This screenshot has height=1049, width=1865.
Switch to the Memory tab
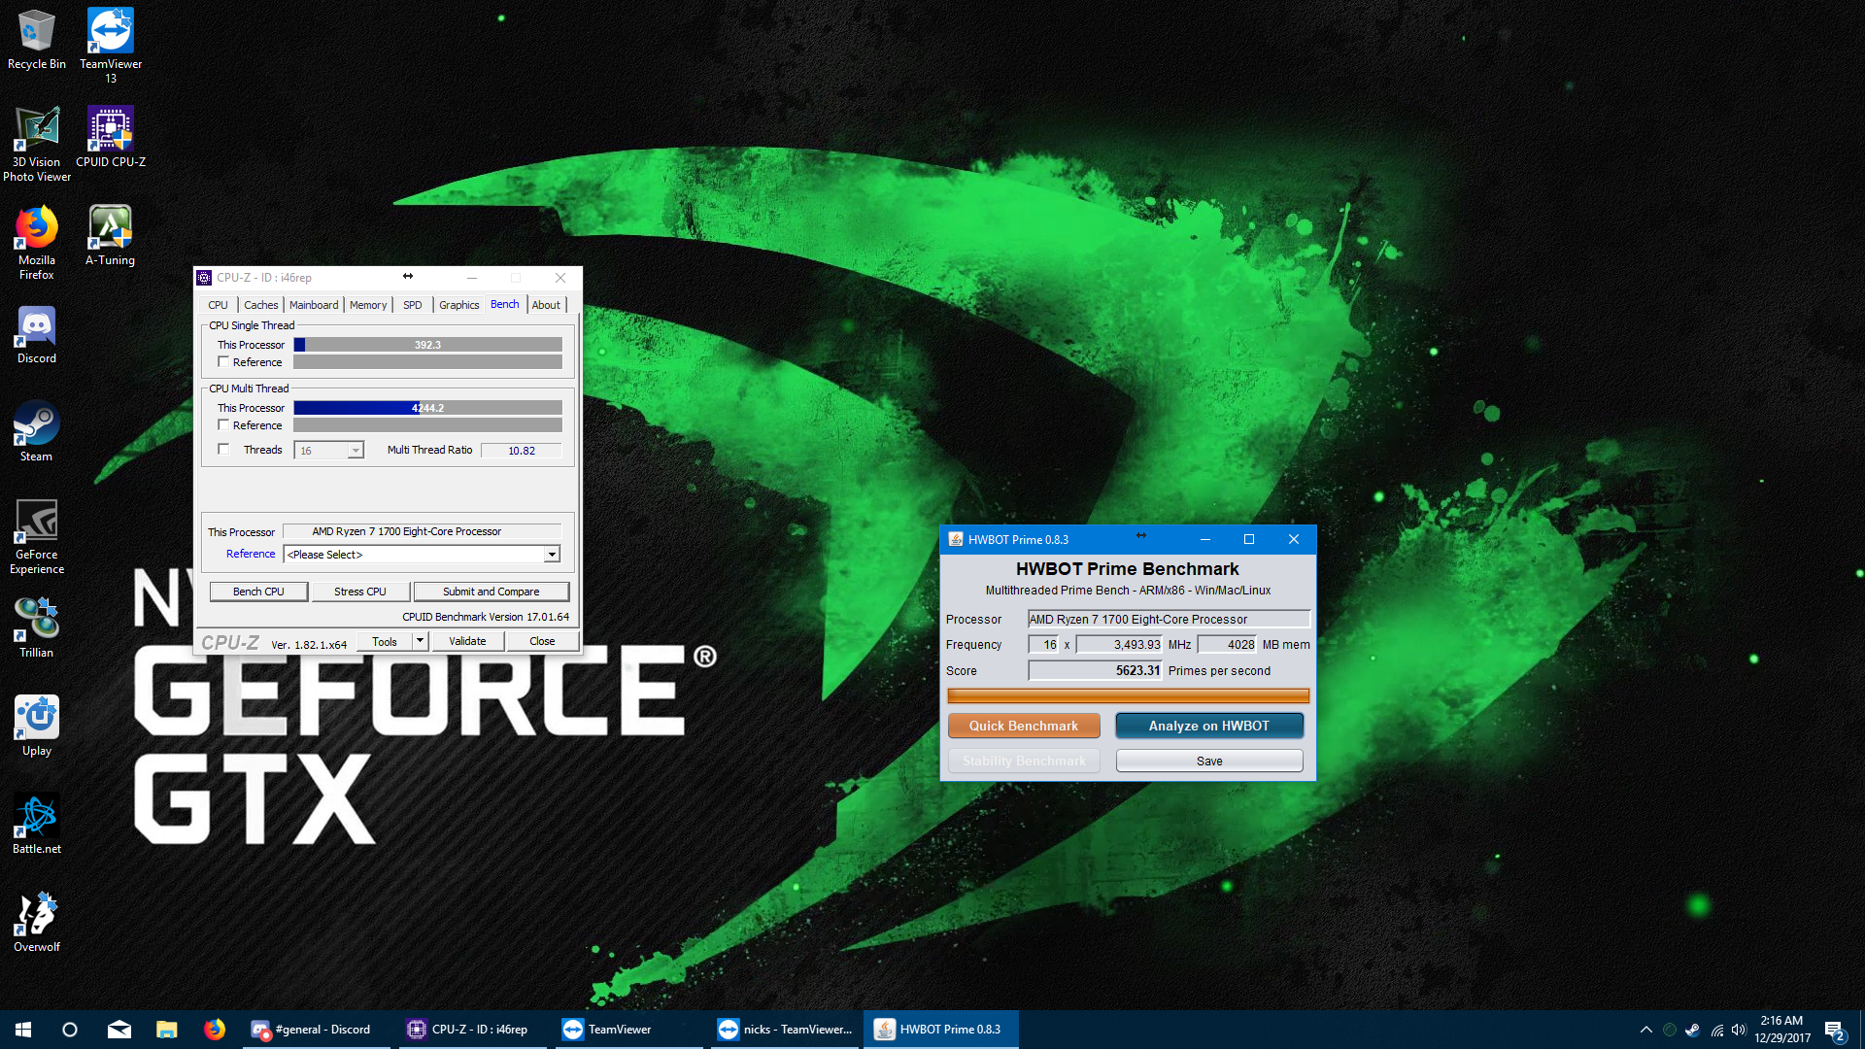(368, 305)
